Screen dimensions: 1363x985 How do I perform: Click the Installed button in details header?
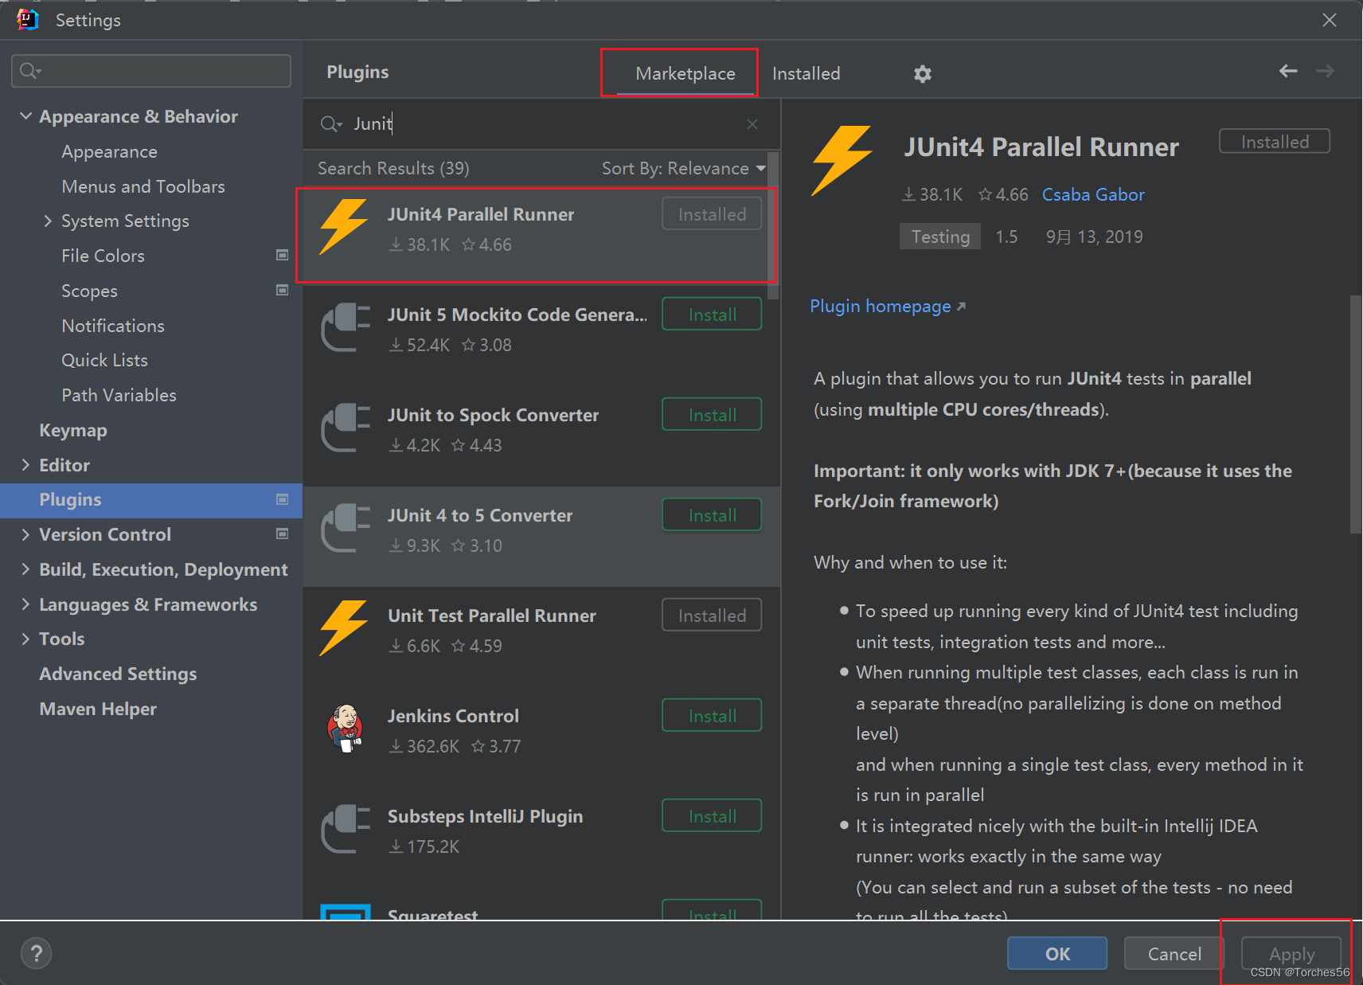coord(1275,142)
